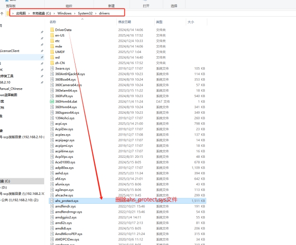Click the 360Box64.sys file icon
The image size is (296, 245).
(x=52, y=80)
